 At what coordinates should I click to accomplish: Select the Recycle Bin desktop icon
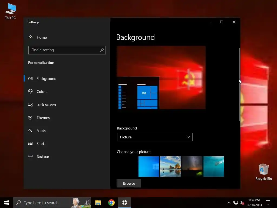(x=263, y=172)
